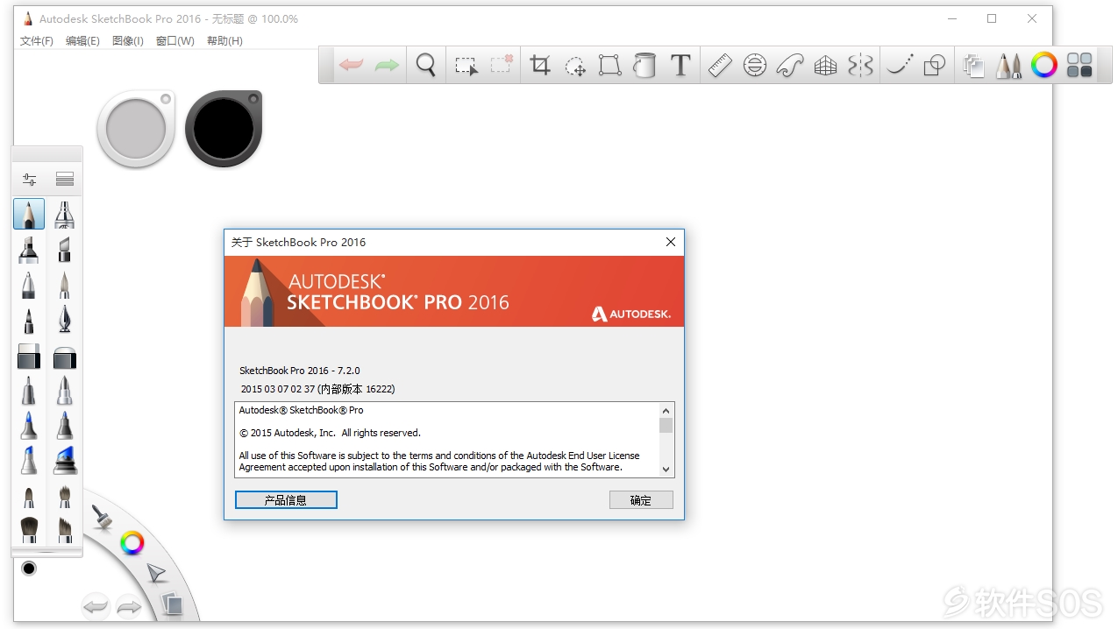Open the 图像(I) menu

128,41
